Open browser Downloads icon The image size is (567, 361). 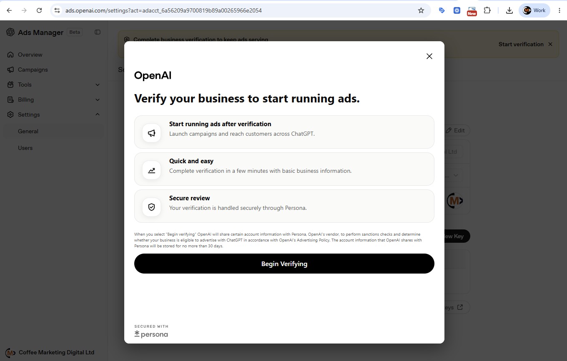509,10
